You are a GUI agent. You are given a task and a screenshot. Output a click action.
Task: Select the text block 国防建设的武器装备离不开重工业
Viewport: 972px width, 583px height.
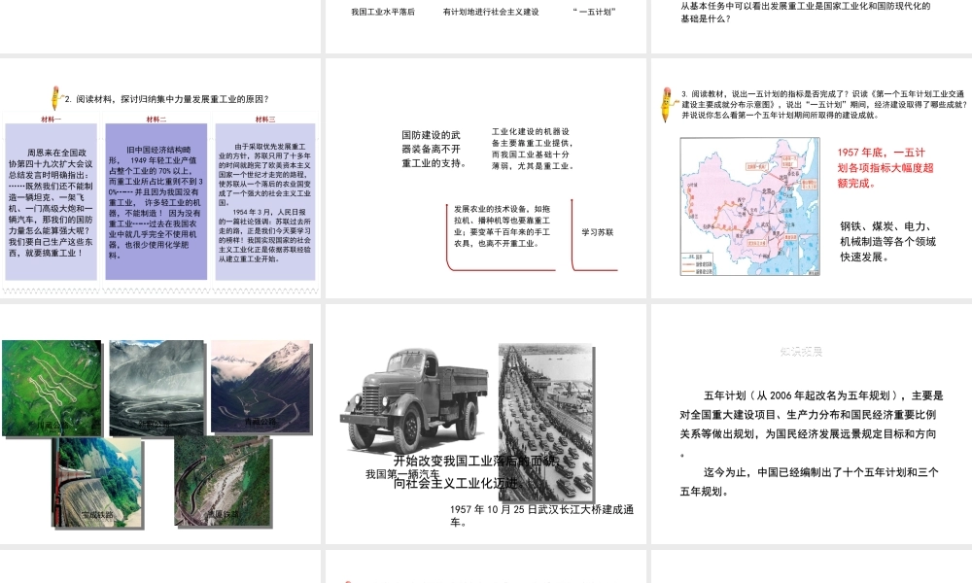[434, 149]
